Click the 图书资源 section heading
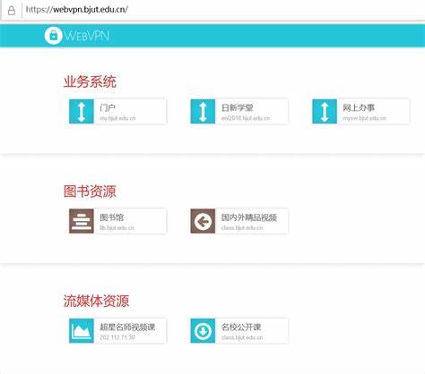The image size is (425, 374). (x=90, y=191)
